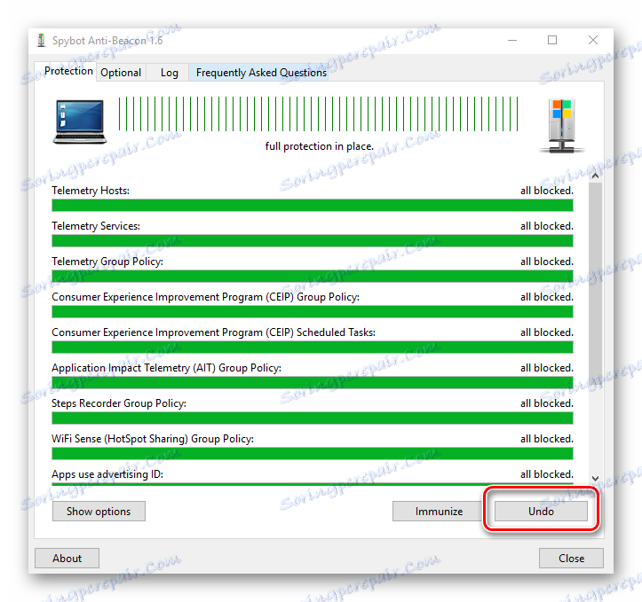642x602 pixels.
Task: Close the window with the X button
Action: point(593,40)
